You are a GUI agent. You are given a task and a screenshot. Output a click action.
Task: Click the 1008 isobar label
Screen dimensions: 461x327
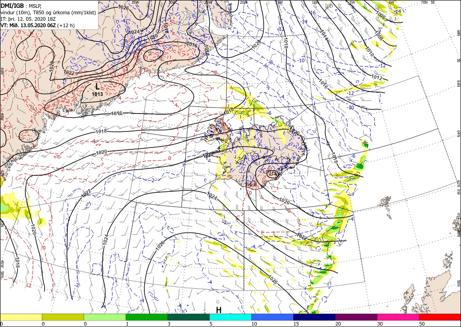[x=379, y=36]
